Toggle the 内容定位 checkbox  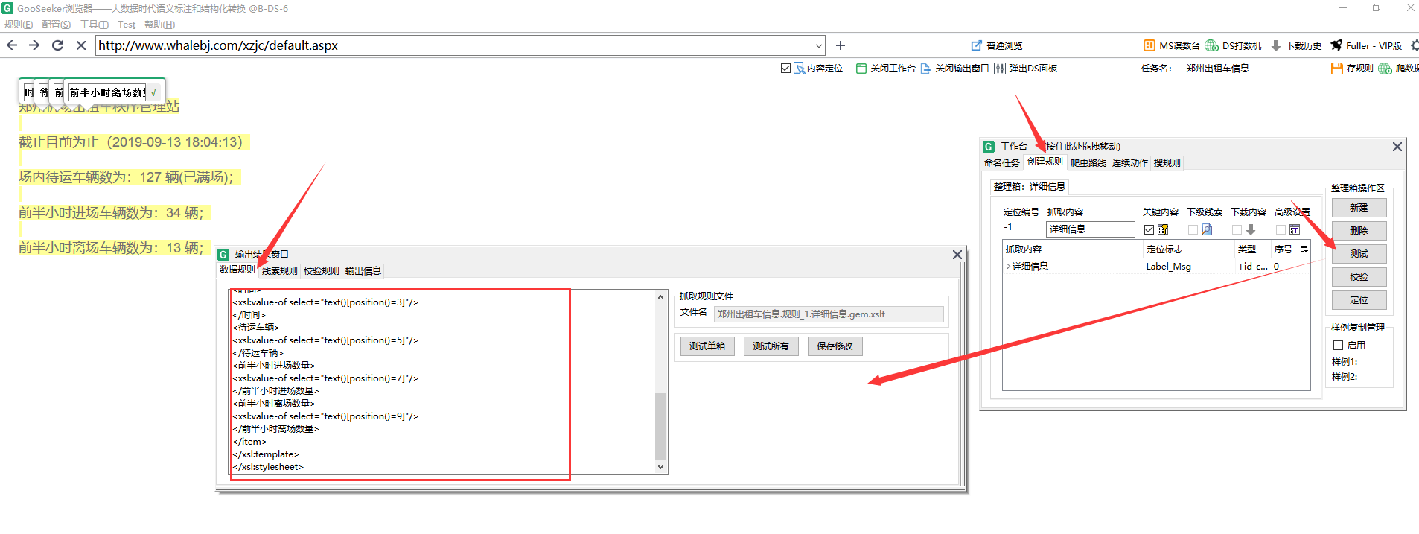pyautogui.click(x=785, y=69)
